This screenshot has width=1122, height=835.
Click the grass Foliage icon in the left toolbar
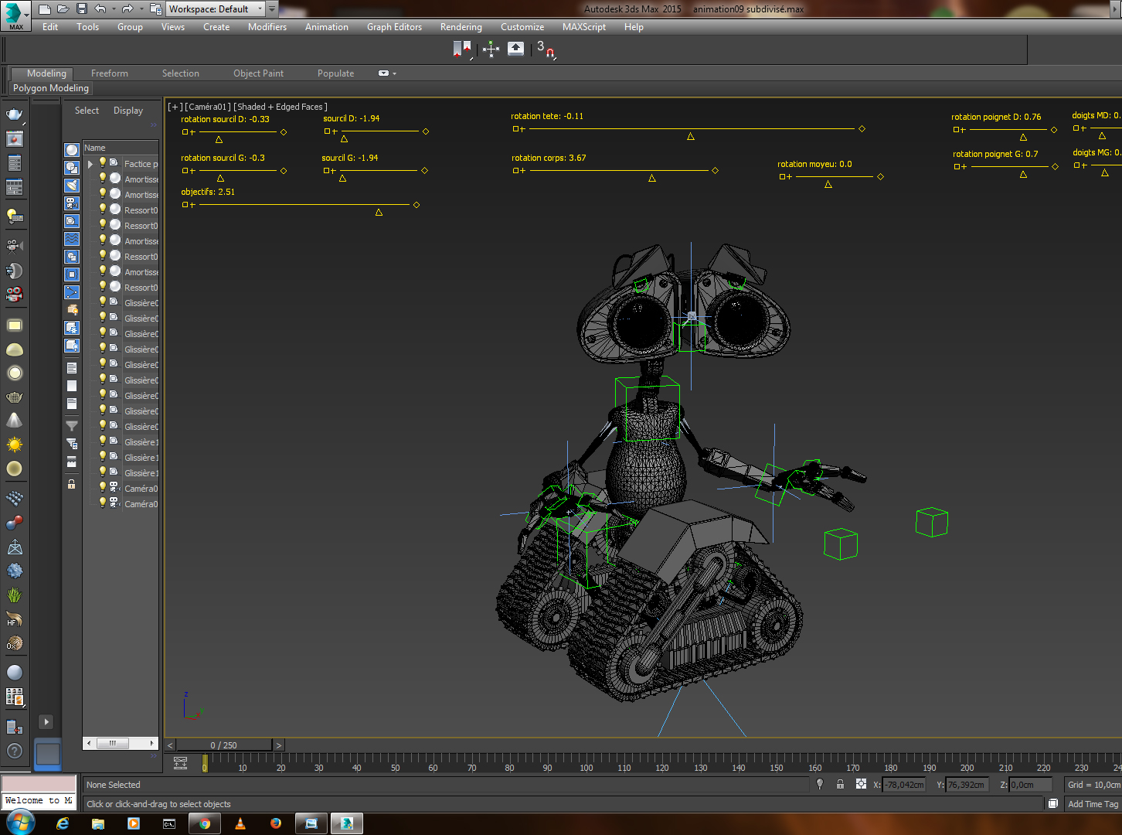15,595
